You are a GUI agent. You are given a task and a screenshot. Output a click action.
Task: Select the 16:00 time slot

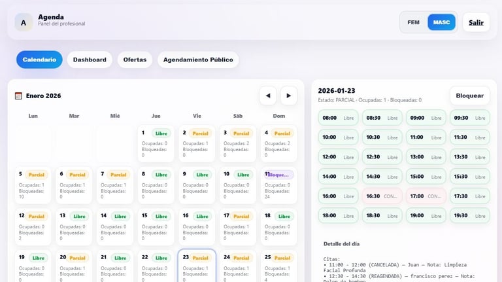[338, 196]
